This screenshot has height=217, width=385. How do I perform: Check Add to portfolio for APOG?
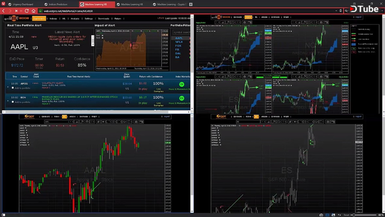point(13,88)
